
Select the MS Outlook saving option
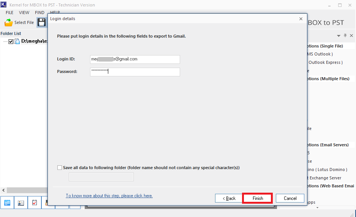(320, 54)
